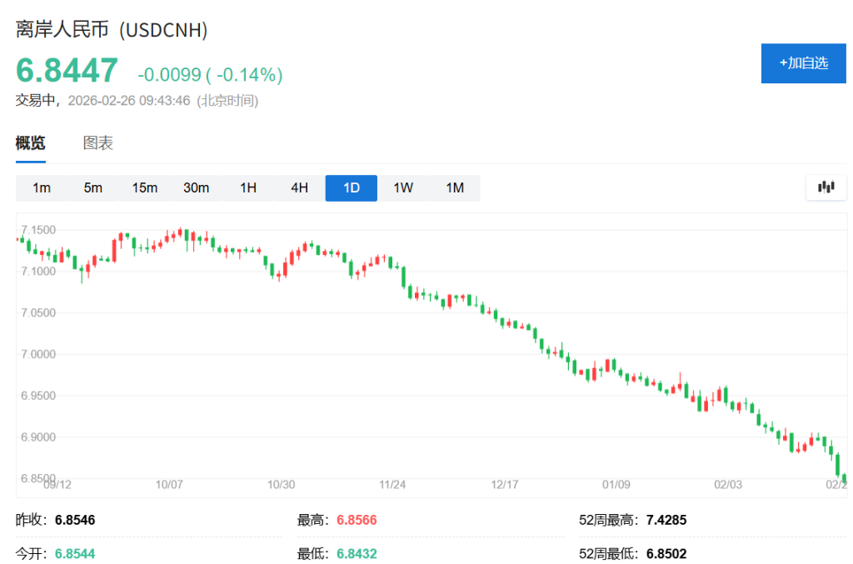Screen dimensions: 853x564
Task: Select the 30m timeframe
Action: tap(197, 187)
